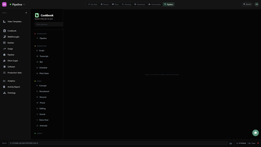The height and width of the screenshot is (147, 261).
Task: Open Pipeline from the left sidebar
Action: pos(9,55)
